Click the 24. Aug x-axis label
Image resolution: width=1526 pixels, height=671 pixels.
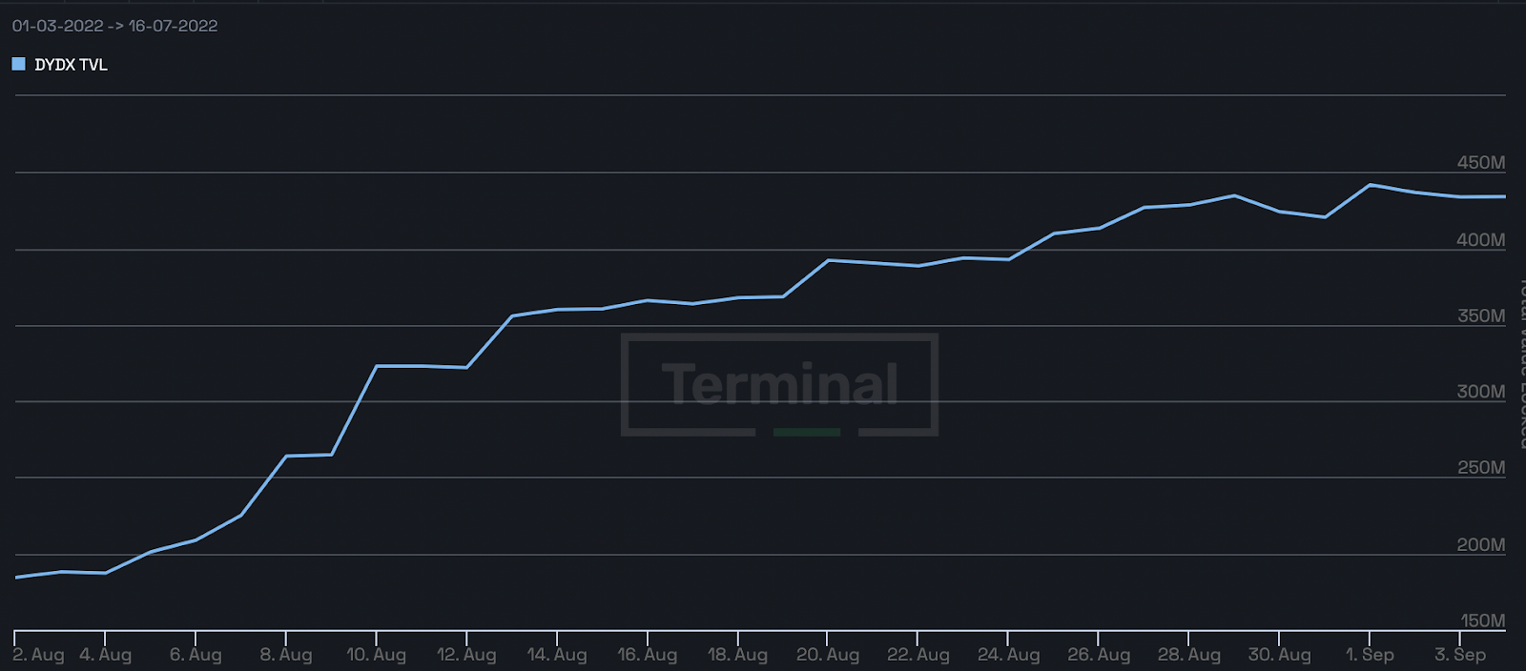[1008, 655]
